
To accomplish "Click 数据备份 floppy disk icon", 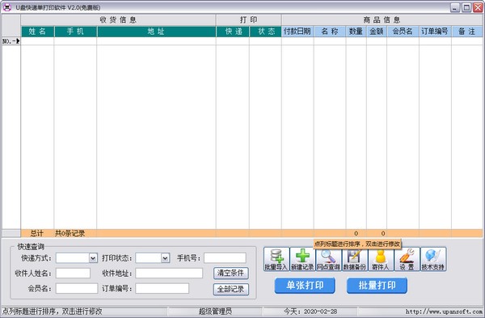I will pos(355,259).
